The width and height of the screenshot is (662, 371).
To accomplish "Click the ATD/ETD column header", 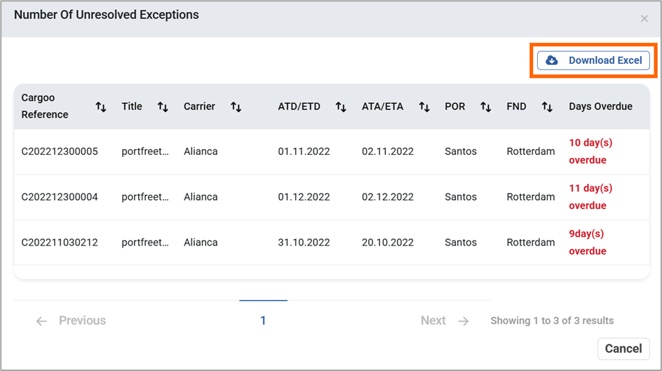I will coord(299,107).
